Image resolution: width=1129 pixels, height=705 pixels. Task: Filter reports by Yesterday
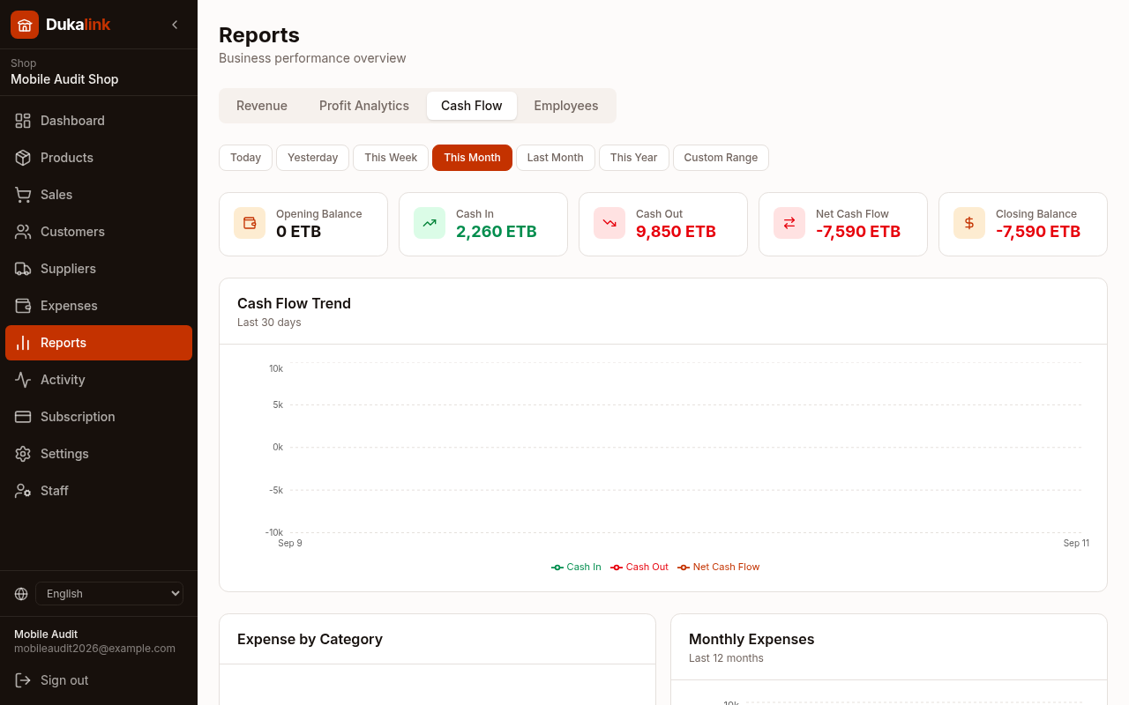313,158
